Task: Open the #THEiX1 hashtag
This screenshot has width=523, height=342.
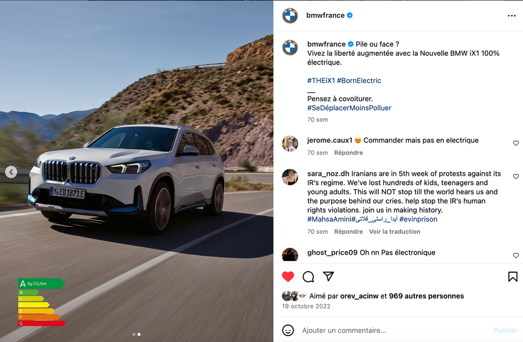Action: pyautogui.click(x=321, y=80)
